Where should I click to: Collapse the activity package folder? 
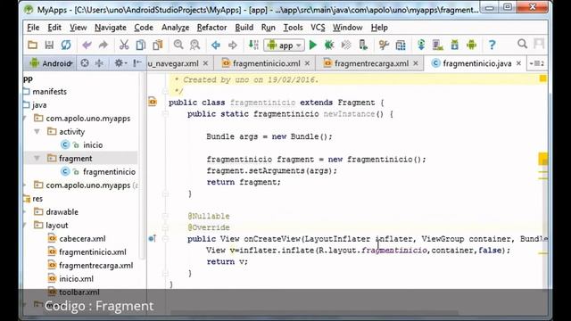[x=37, y=131]
